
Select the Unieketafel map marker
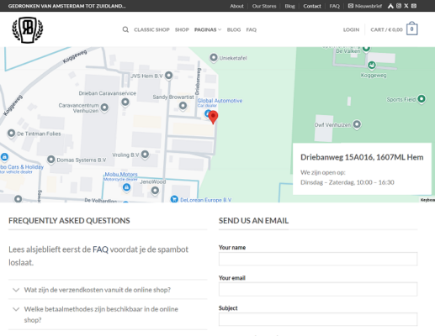tap(214, 58)
